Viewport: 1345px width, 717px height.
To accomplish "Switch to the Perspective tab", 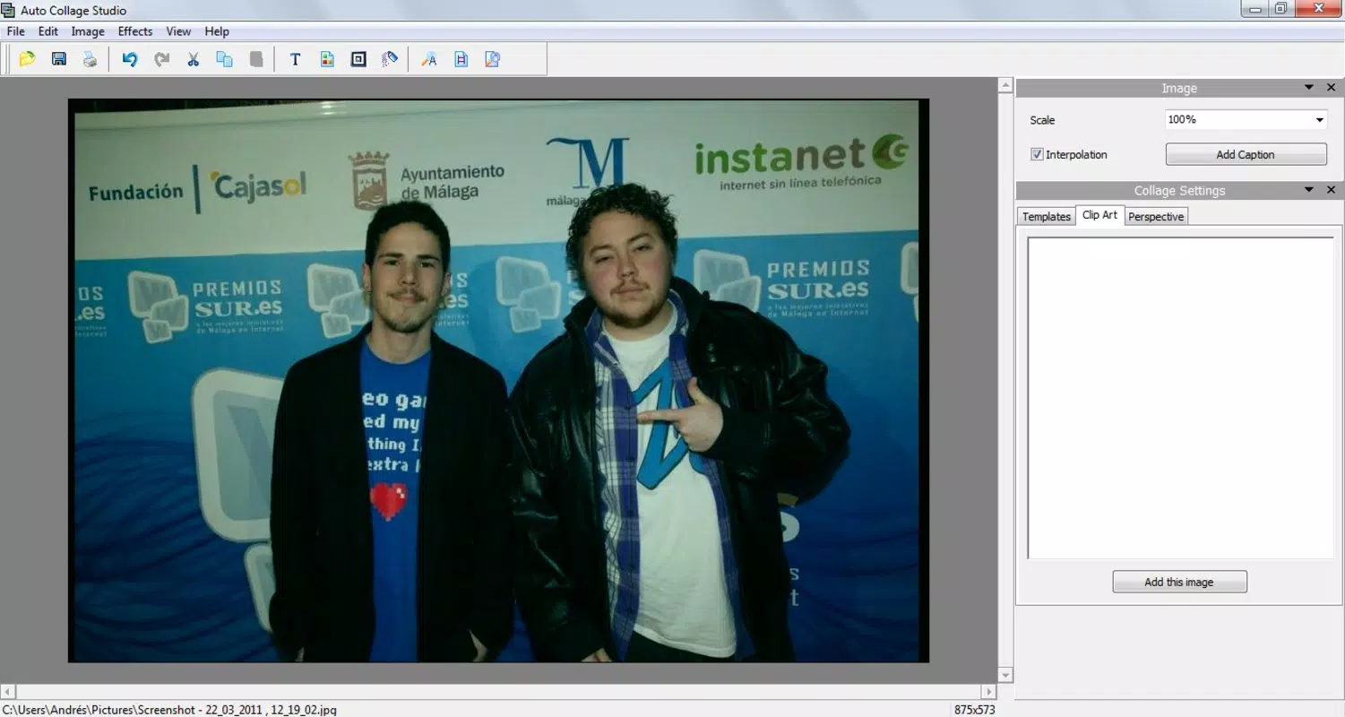I will [1156, 217].
